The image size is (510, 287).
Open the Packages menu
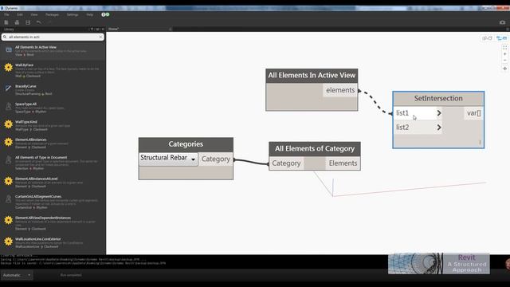pyautogui.click(x=52, y=14)
